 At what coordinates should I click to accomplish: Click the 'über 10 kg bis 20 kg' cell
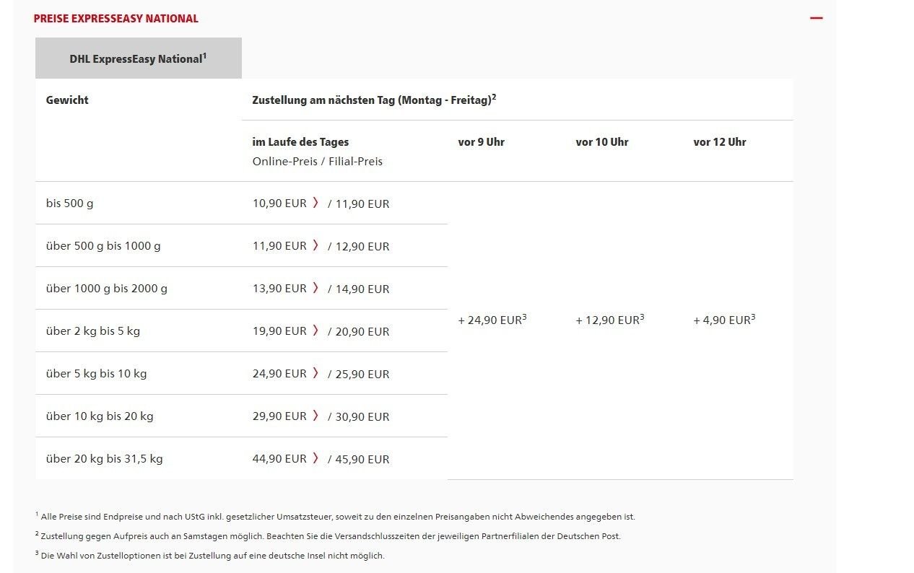(x=139, y=416)
